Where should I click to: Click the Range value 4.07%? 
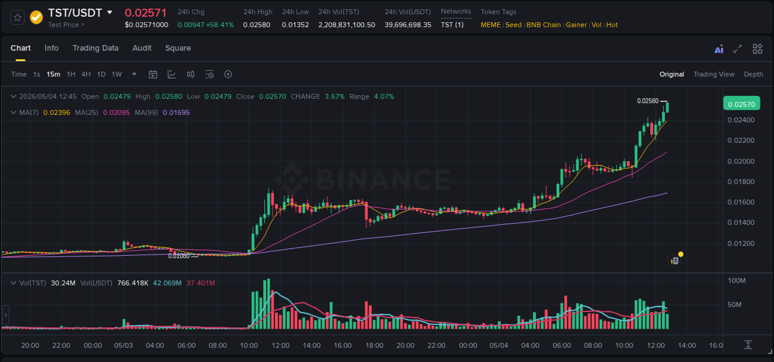384,96
